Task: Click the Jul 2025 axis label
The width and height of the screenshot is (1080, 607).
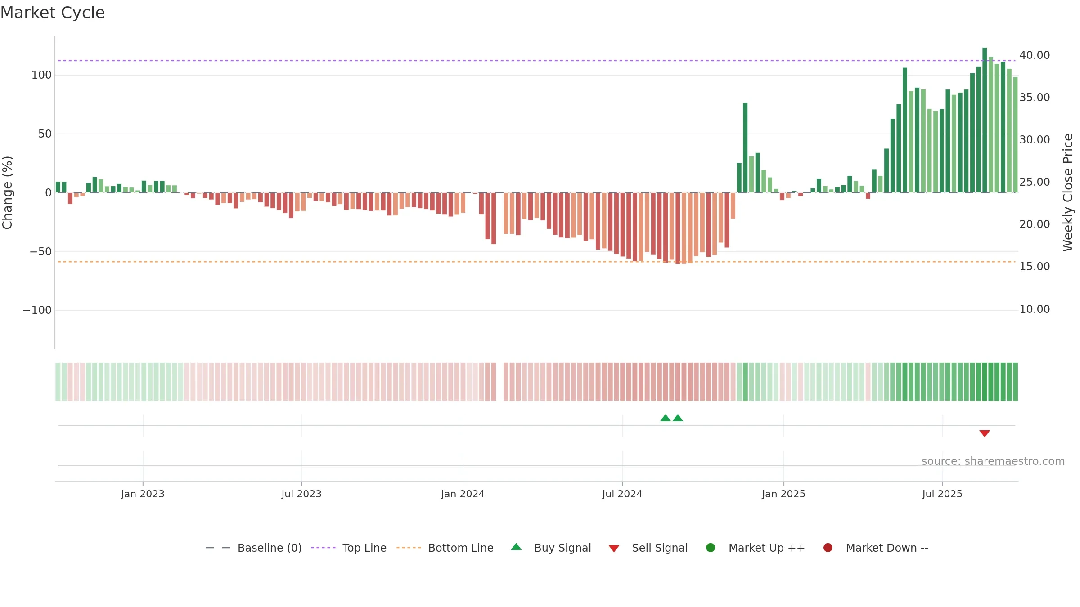Action: tap(942, 494)
